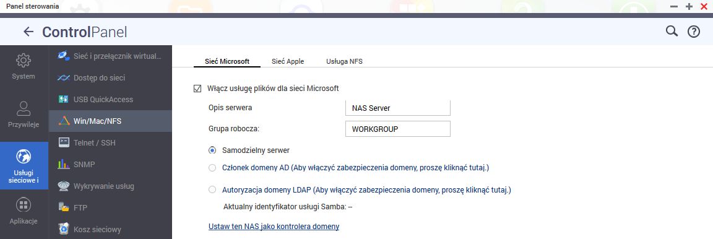Switch to the Sieć Microsoft tab
The image size is (713, 239).
tap(227, 61)
